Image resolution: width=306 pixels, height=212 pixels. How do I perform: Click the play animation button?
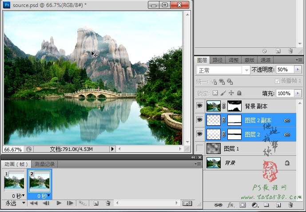[59, 203]
